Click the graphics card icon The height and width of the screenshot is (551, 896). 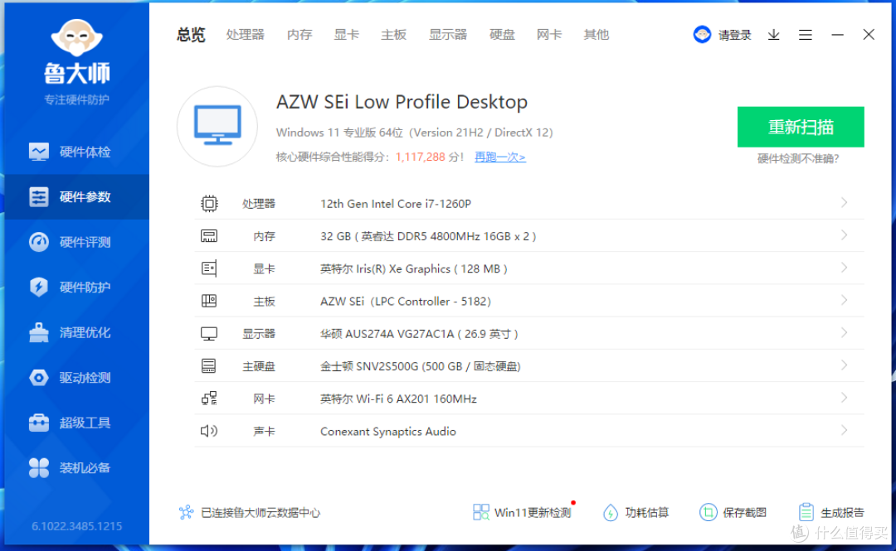click(209, 268)
